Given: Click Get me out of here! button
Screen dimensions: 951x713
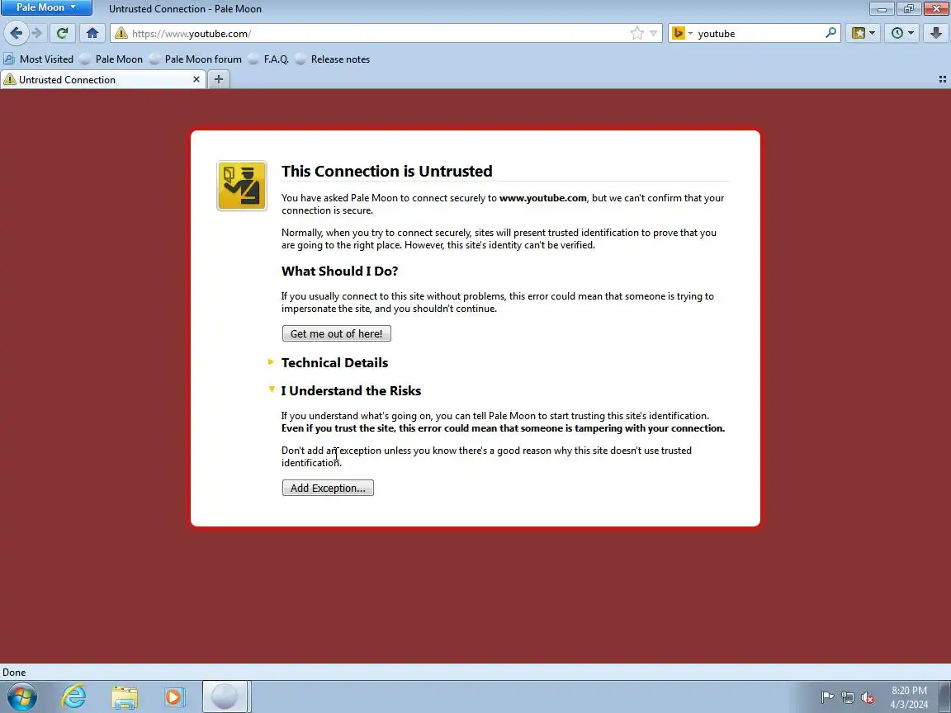Looking at the screenshot, I should click(x=337, y=333).
